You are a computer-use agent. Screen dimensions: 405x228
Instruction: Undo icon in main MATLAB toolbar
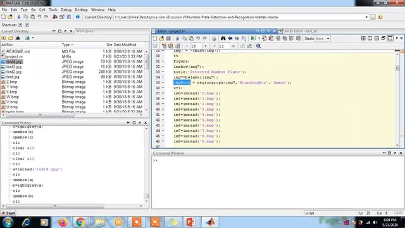click(39, 17)
